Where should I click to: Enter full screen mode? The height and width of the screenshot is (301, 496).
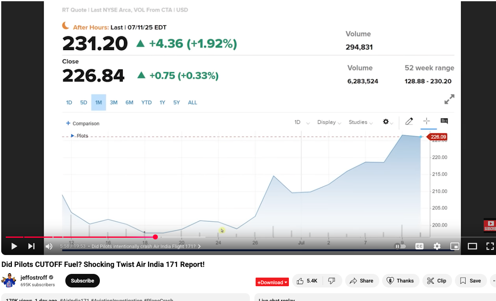tap(490, 246)
